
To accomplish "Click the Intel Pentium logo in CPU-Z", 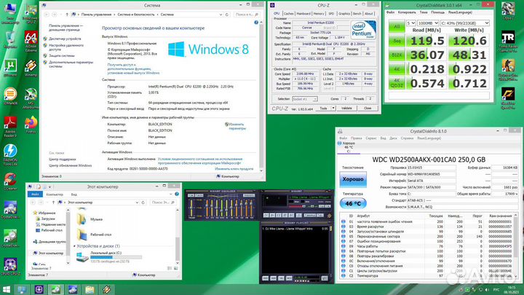I will point(363,30).
